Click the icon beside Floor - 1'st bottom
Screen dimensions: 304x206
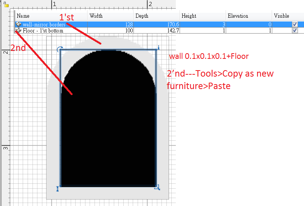19,30
